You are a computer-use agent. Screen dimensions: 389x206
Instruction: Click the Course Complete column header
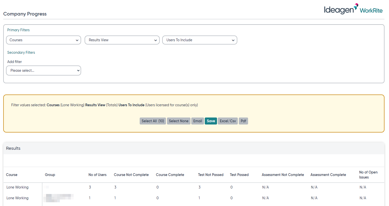tap(170, 175)
